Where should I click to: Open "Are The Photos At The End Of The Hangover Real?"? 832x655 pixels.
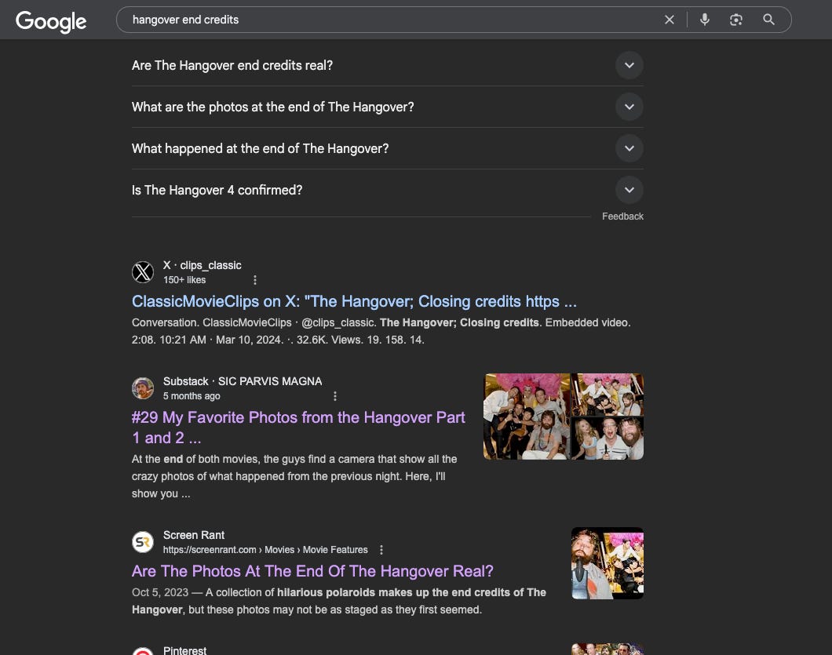(312, 571)
